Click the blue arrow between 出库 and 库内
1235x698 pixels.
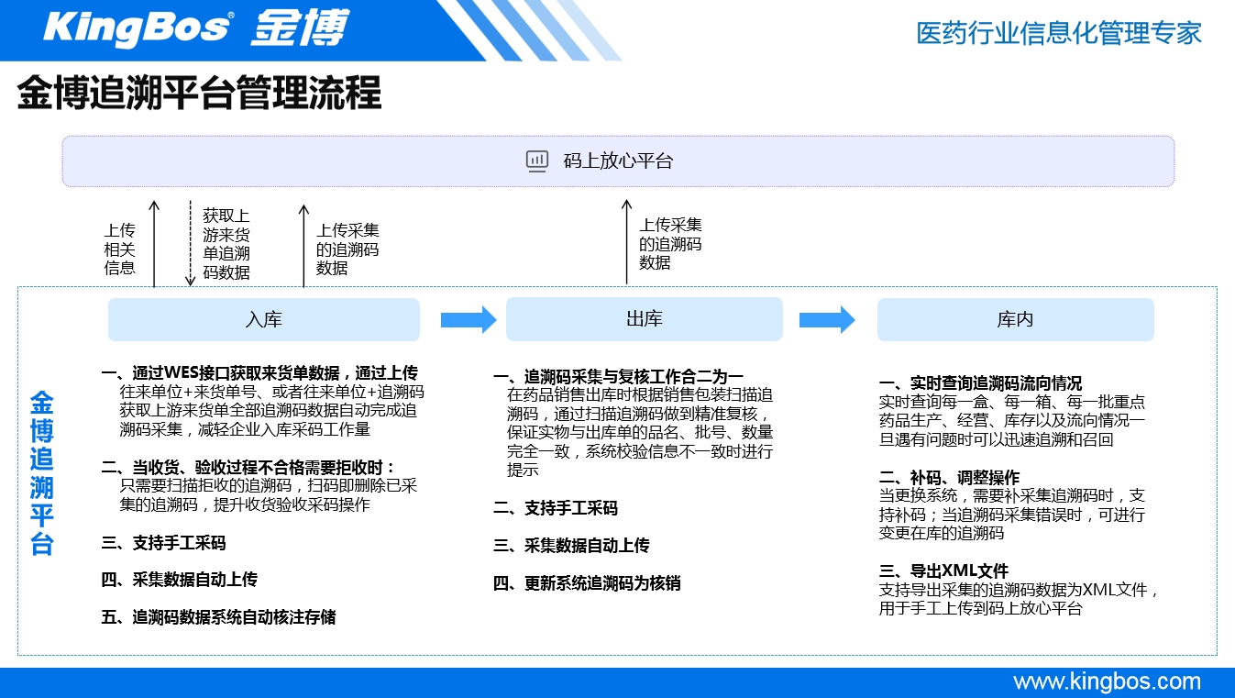(x=826, y=320)
